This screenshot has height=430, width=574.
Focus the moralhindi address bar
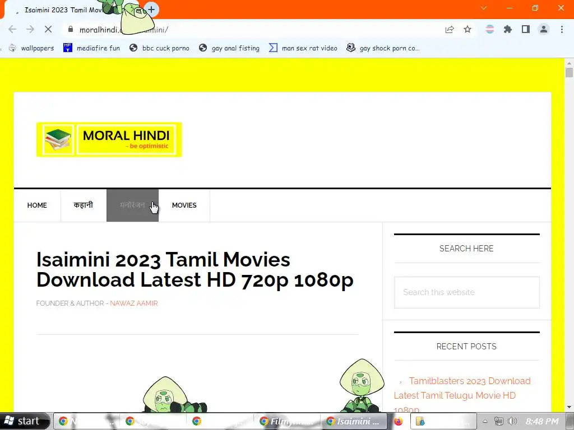pyautogui.click(x=253, y=30)
